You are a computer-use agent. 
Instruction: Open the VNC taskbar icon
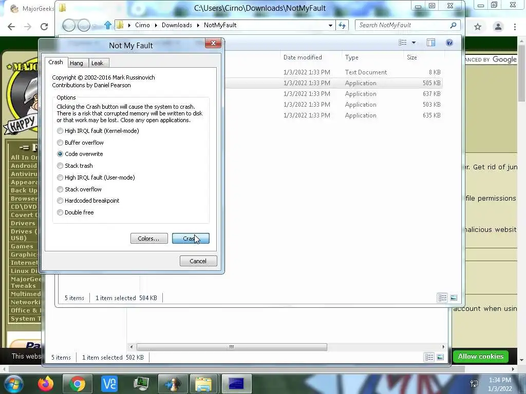click(x=109, y=384)
